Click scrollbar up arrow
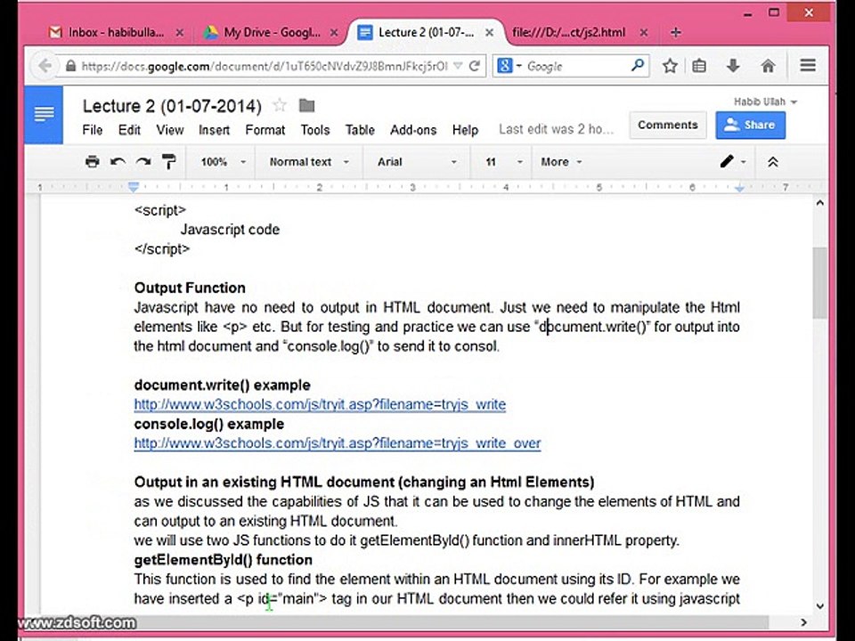Image resolution: width=855 pixels, height=641 pixels. (x=819, y=203)
